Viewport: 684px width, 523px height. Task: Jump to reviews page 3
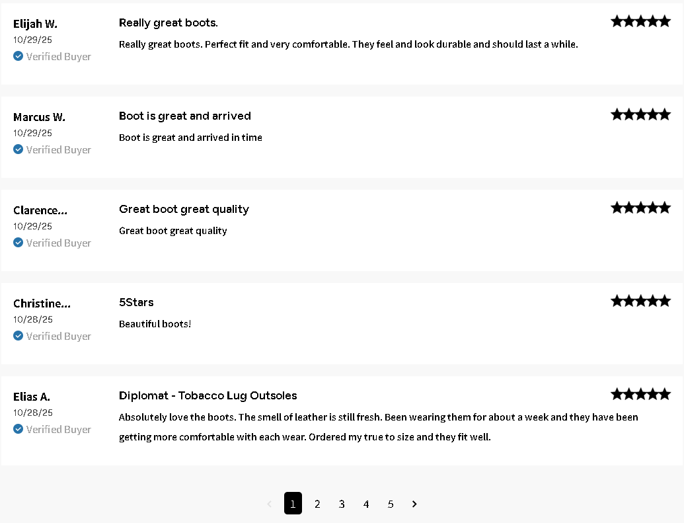click(342, 504)
